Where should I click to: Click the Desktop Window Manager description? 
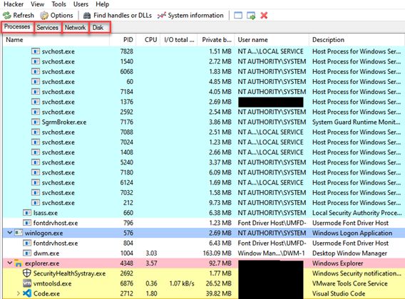click(349, 253)
